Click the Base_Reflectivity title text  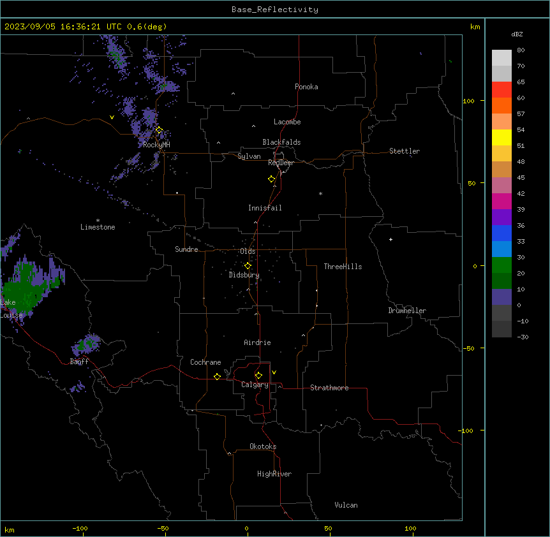[275, 10]
